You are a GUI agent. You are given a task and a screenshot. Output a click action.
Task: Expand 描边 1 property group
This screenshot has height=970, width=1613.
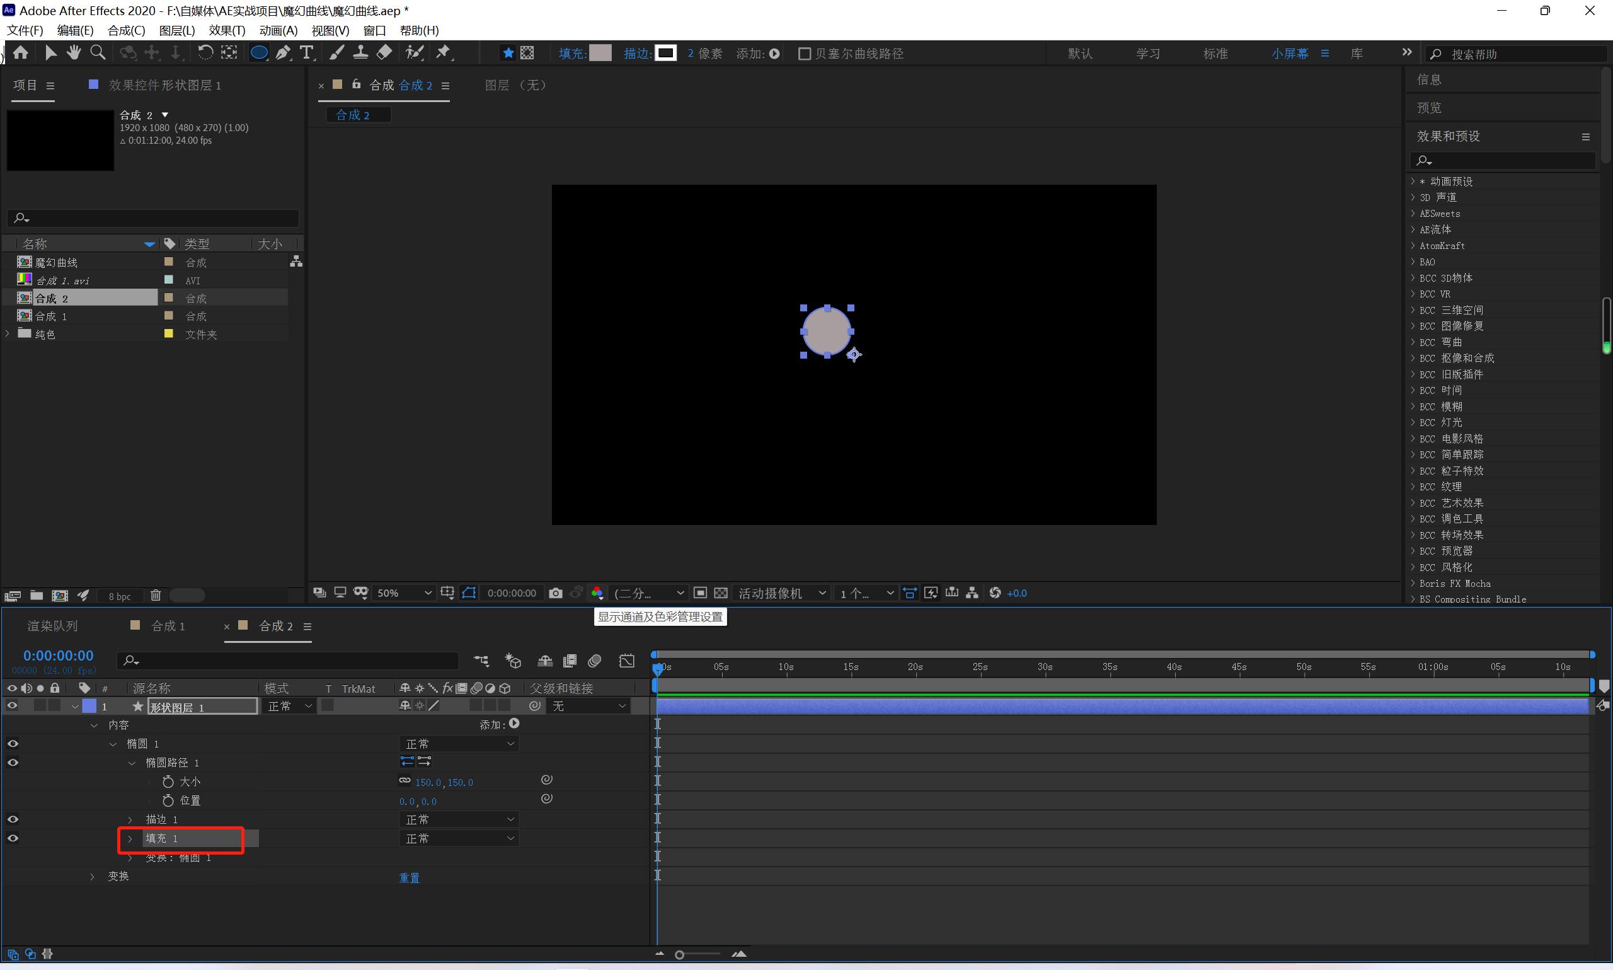point(130,819)
